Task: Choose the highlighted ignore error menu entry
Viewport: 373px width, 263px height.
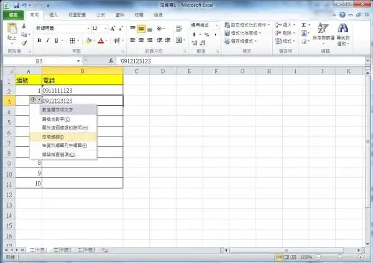Action: coord(63,137)
